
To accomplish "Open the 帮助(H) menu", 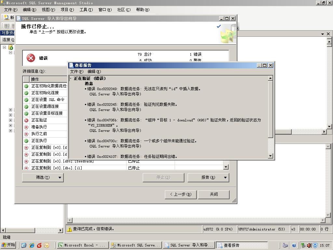I will pos(143,9).
